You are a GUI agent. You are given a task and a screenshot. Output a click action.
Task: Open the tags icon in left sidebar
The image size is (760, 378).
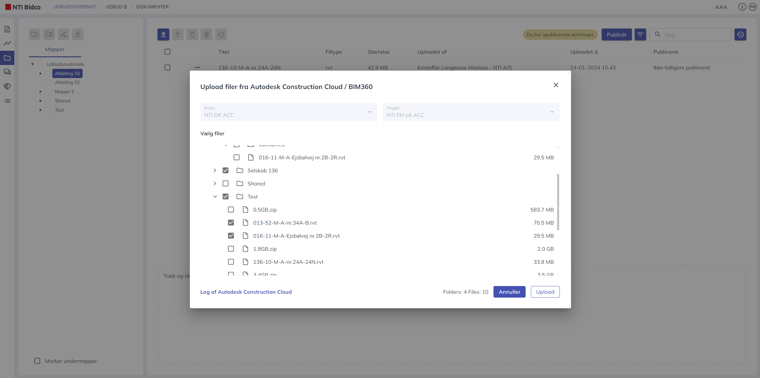pyautogui.click(x=7, y=86)
